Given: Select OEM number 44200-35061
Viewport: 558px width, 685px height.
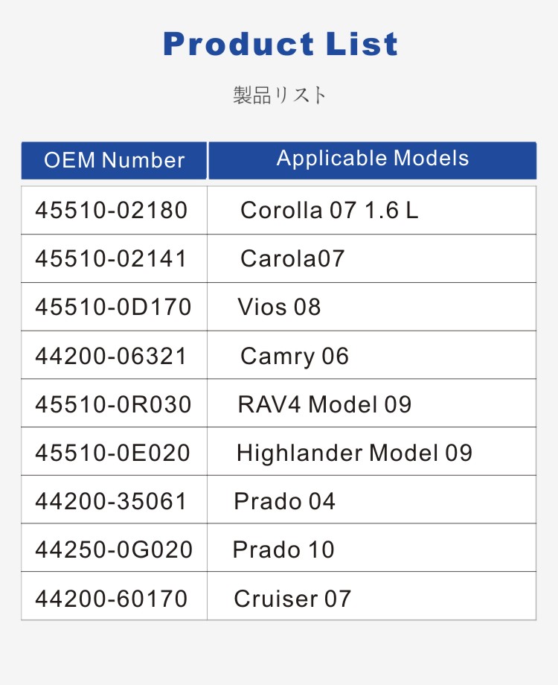Looking at the screenshot, I should click(112, 501).
